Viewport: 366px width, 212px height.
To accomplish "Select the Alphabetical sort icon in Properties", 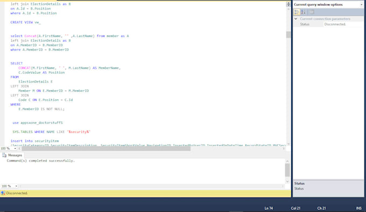I will pos(303,12).
